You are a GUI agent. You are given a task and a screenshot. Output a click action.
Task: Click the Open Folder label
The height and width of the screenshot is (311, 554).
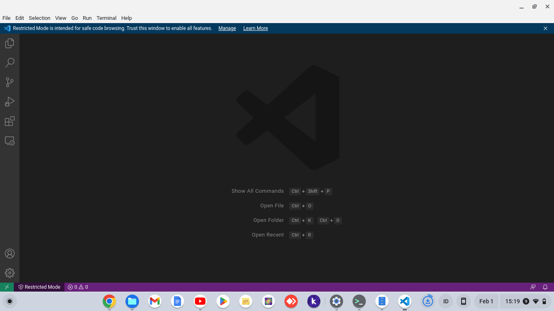(268, 220)
